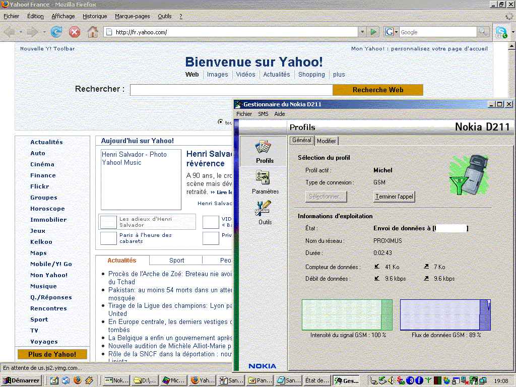
Task: Click the Google search input in Firefox toolbar
Action: [x=438, y=32]
